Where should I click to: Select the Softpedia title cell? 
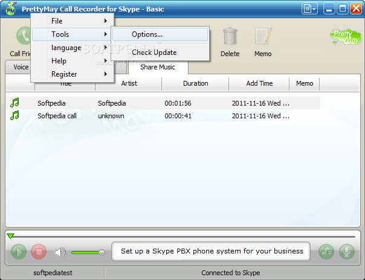tap(51, 103)
